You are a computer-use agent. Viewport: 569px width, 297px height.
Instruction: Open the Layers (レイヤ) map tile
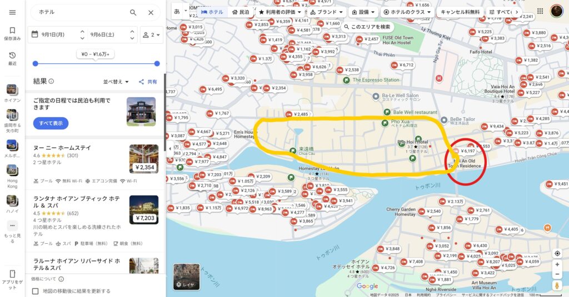(x=186, y=276)
